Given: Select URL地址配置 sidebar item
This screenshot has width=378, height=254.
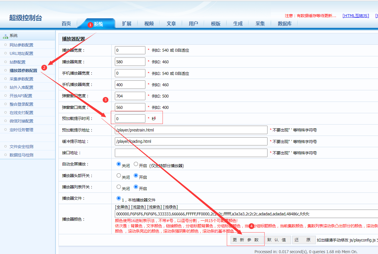Looking at the screenshot, I should pyautogui.click(x=21, y=53).
